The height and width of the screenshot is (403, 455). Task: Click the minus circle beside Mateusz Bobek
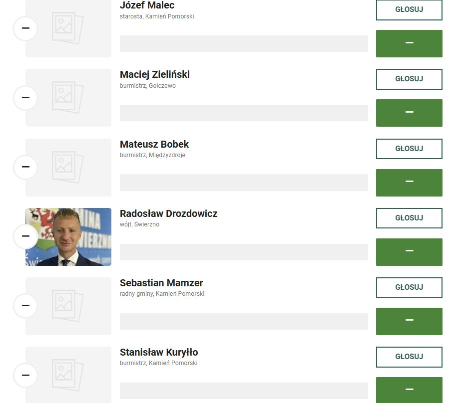(25, 167)
